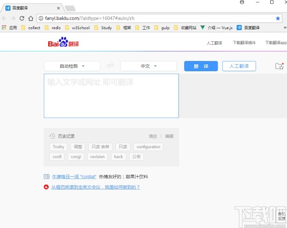The width and height of the screenshot is (287, 228).
Task: Select history item 只读 表单
Action: pyautogui.click(x=100, y=147)
